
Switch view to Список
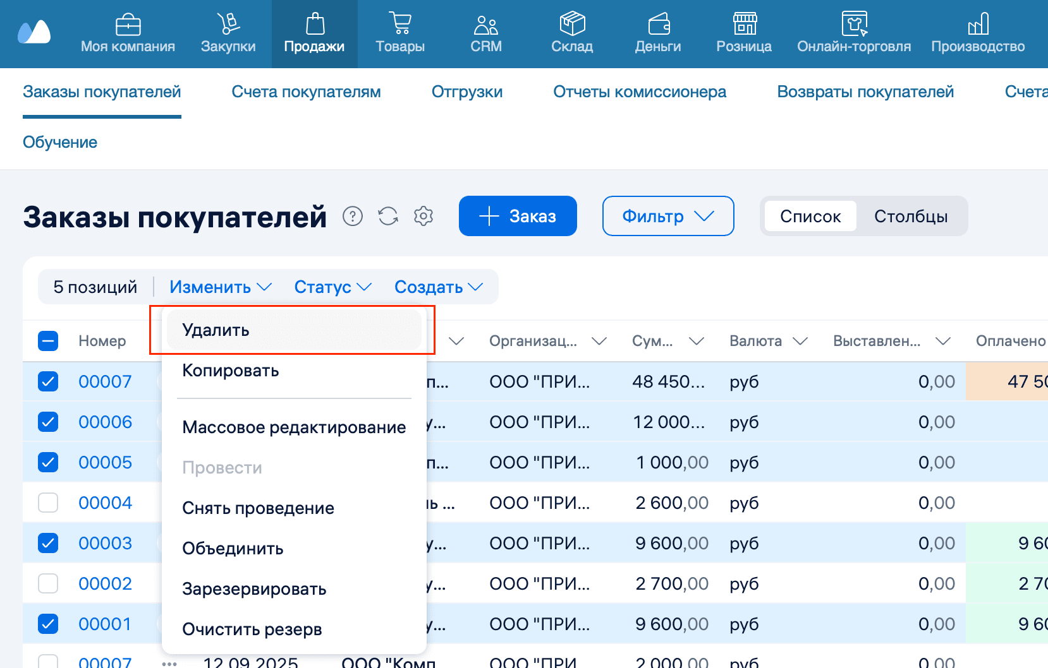click(x=810, y=216)
